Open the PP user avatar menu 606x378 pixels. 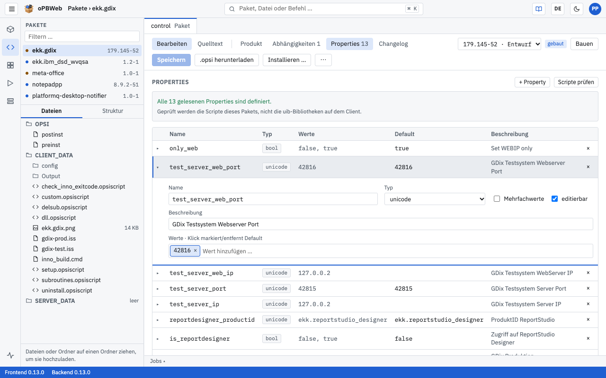[x=595, y=9]
